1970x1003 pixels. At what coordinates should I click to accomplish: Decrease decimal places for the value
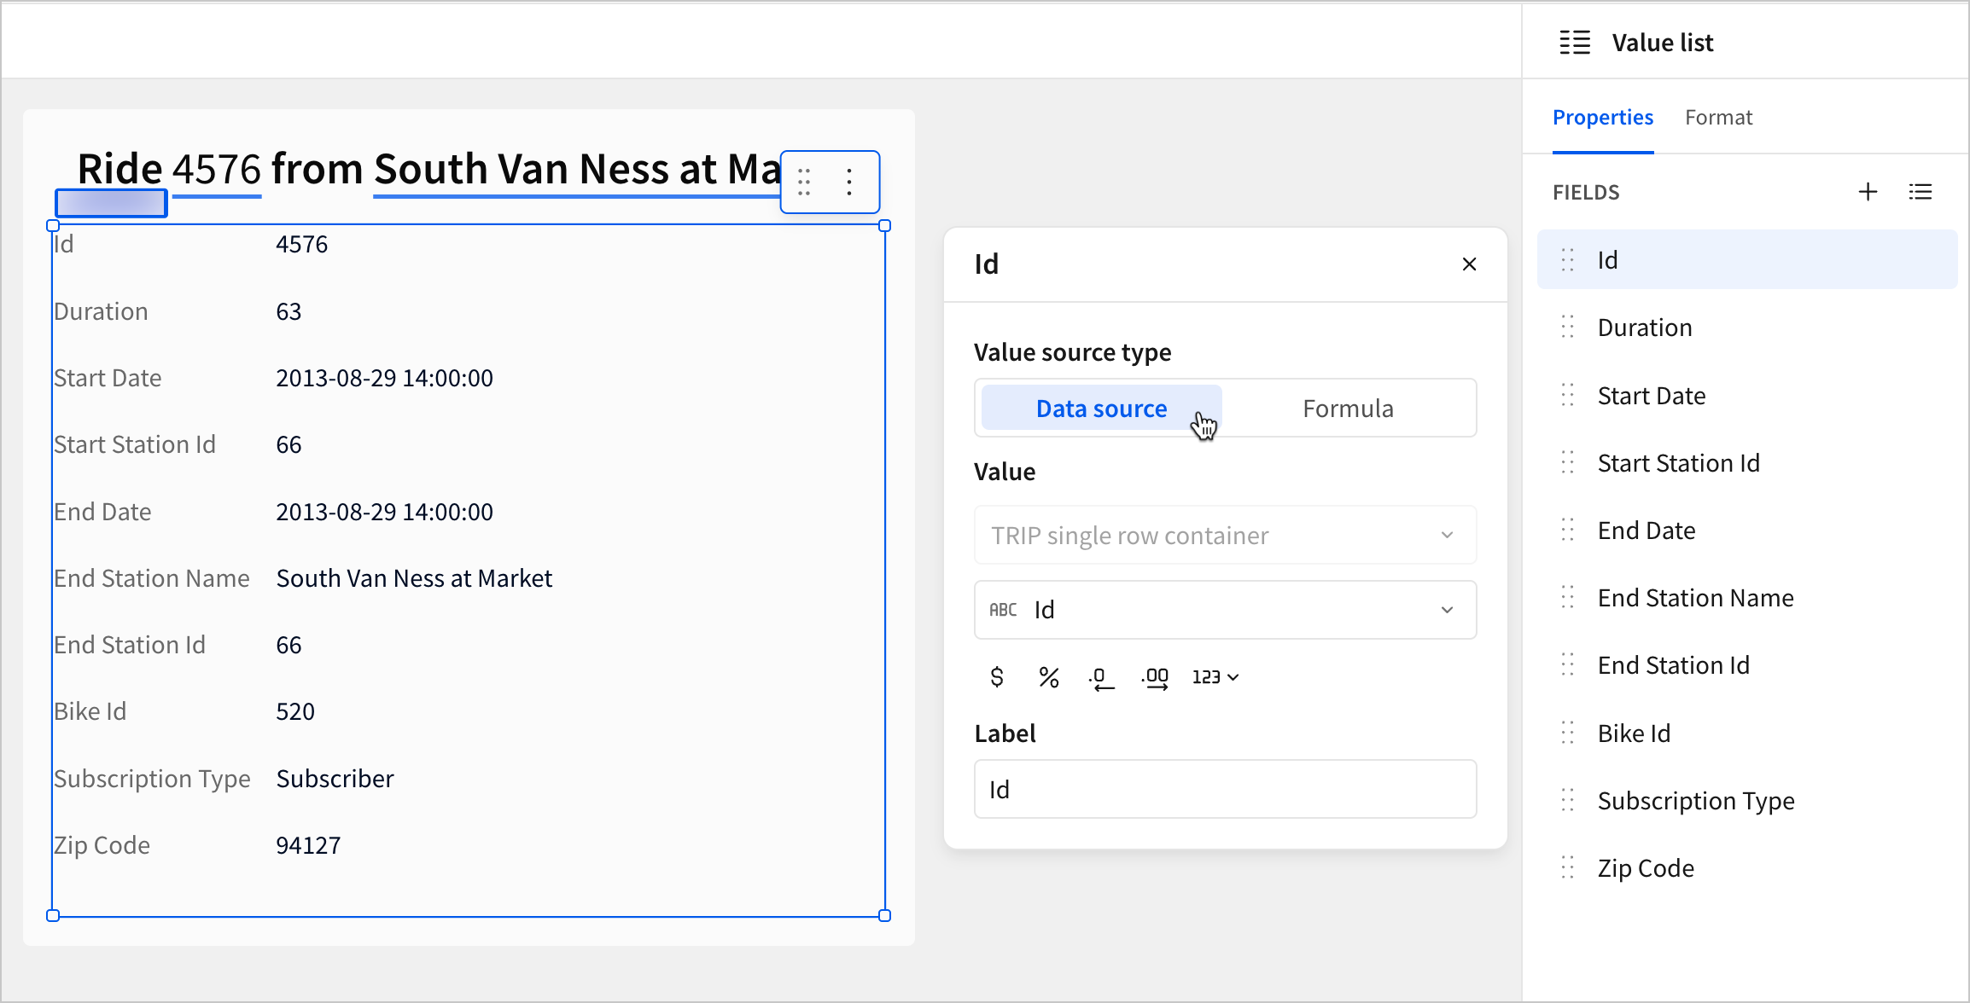(1101, 676)
